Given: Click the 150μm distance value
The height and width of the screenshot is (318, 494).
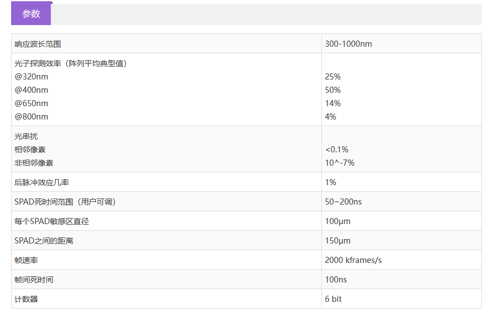Looking at the screenshot, I should [x=337, y=241].
